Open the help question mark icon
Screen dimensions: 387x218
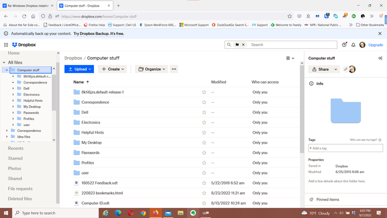[344, 45]
